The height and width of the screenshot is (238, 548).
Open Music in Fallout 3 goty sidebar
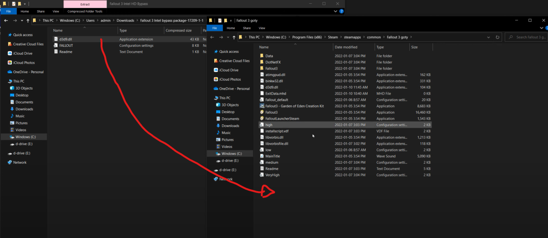[x=226, y=133]
